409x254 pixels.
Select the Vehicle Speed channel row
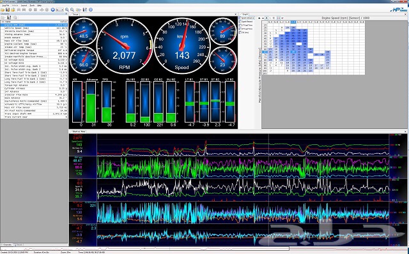pos(34,28)
